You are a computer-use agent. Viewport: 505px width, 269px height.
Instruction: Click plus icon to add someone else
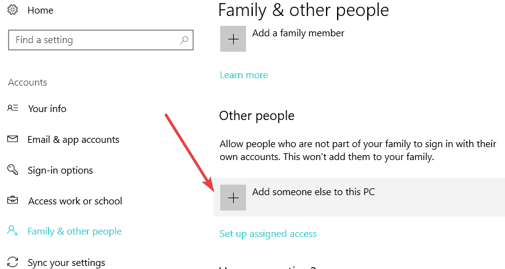[x=233, y=198]
